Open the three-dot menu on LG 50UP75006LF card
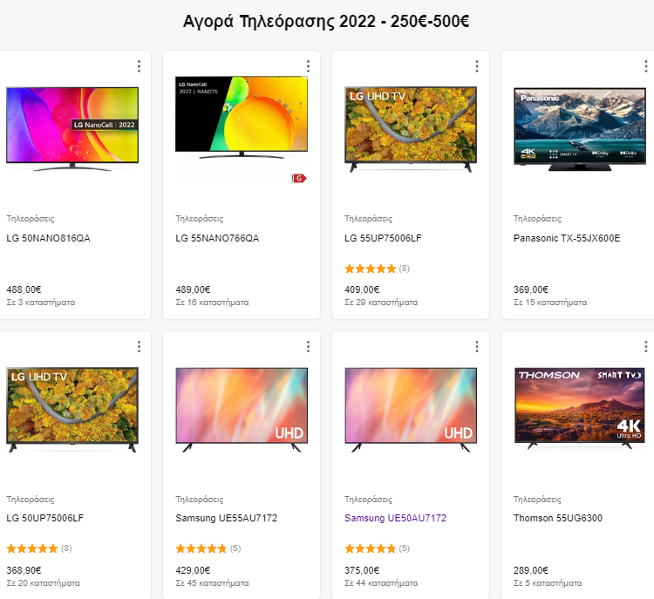Image resolution: width=654 pixels, height=599 pixels. 139,346
